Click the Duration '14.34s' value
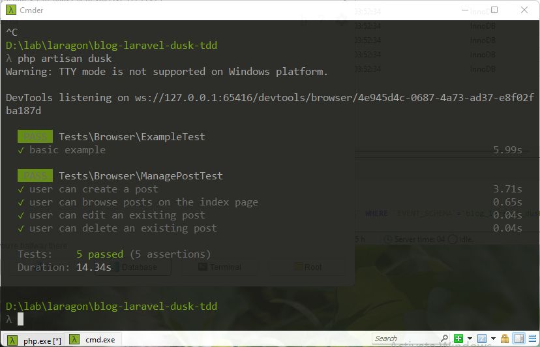540x347 pixels. click(94, 267)
